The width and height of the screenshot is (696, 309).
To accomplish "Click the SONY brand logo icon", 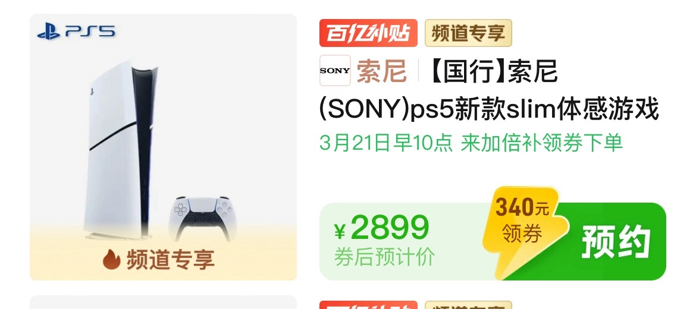I will (335, 71).
